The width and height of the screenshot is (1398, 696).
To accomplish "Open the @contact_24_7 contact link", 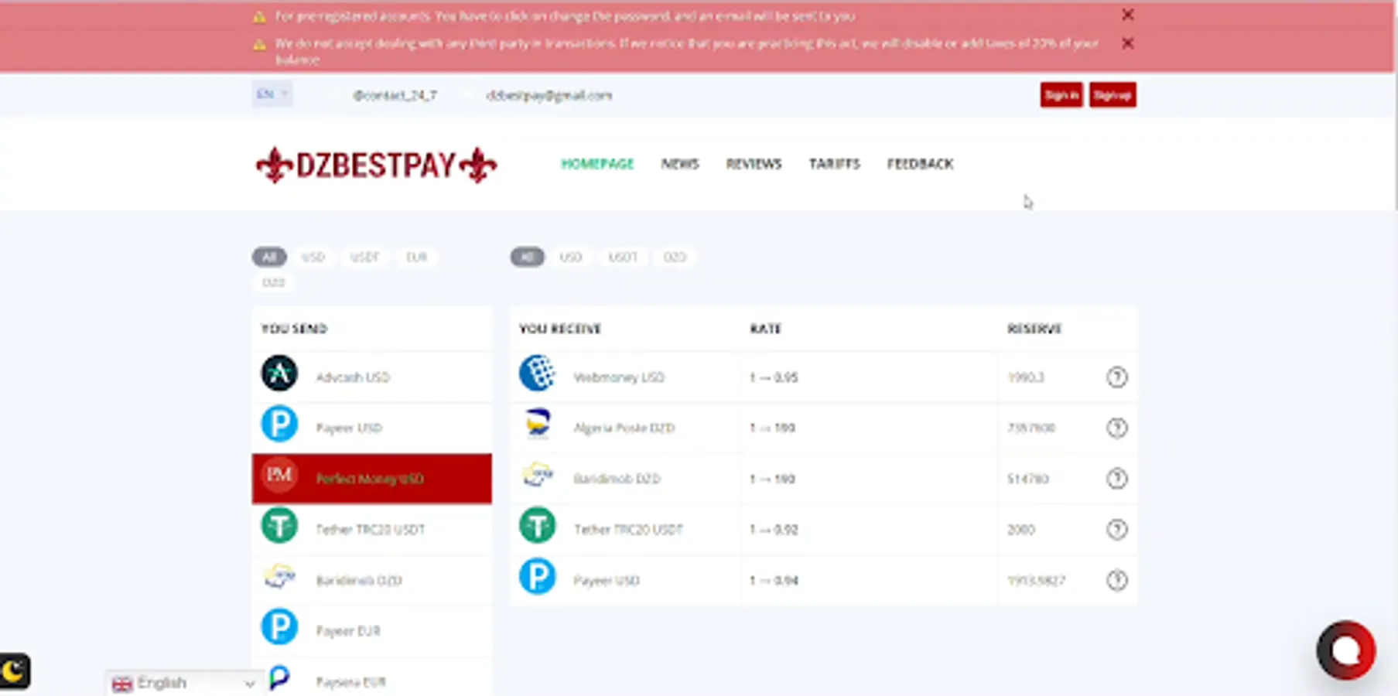I will 395,95.
